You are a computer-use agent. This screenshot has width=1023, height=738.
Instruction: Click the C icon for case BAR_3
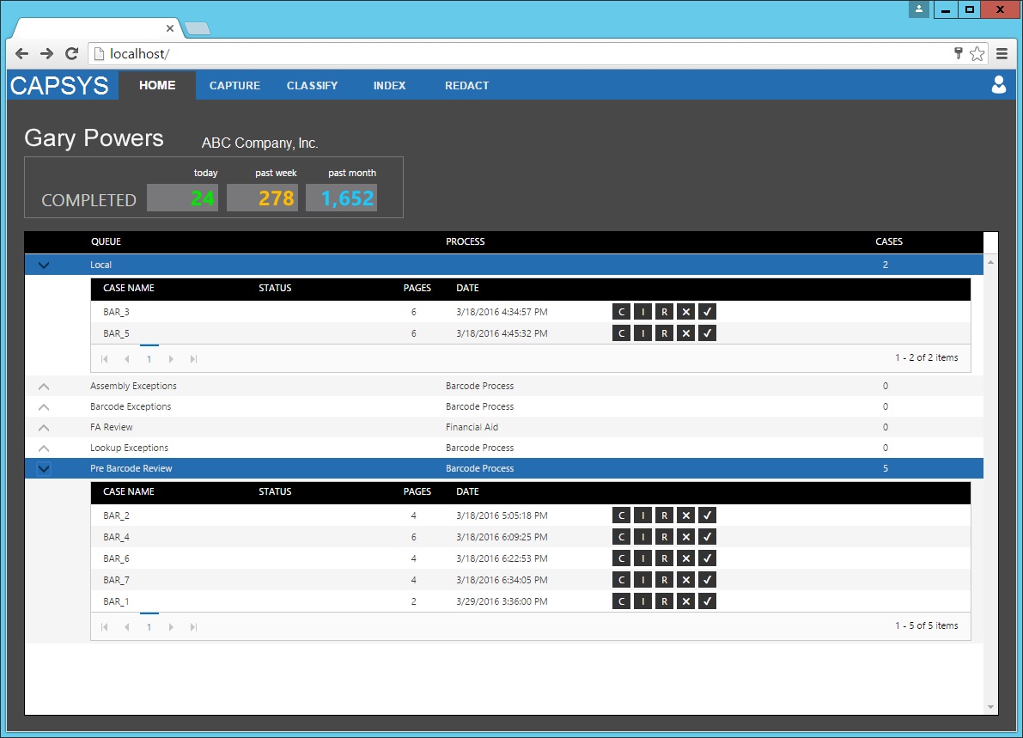coord(621,312)
